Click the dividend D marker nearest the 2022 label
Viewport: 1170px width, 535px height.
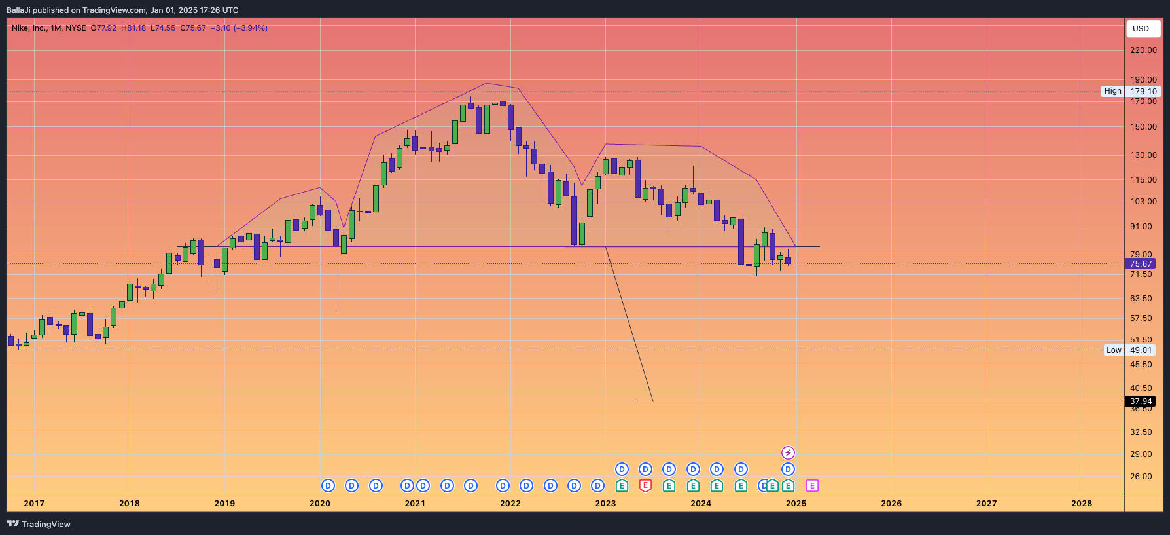[x=503, y=485]
